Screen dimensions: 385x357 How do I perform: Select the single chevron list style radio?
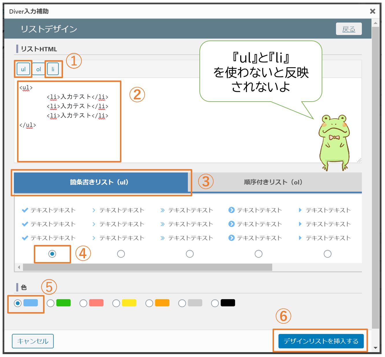coord(121,254)
